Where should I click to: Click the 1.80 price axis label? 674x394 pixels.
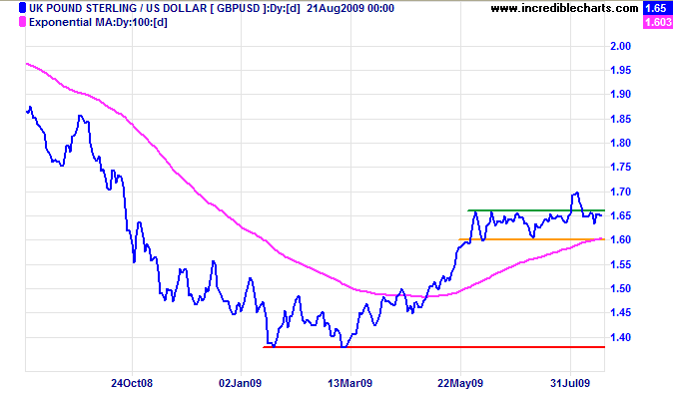(x=620, y=143)
